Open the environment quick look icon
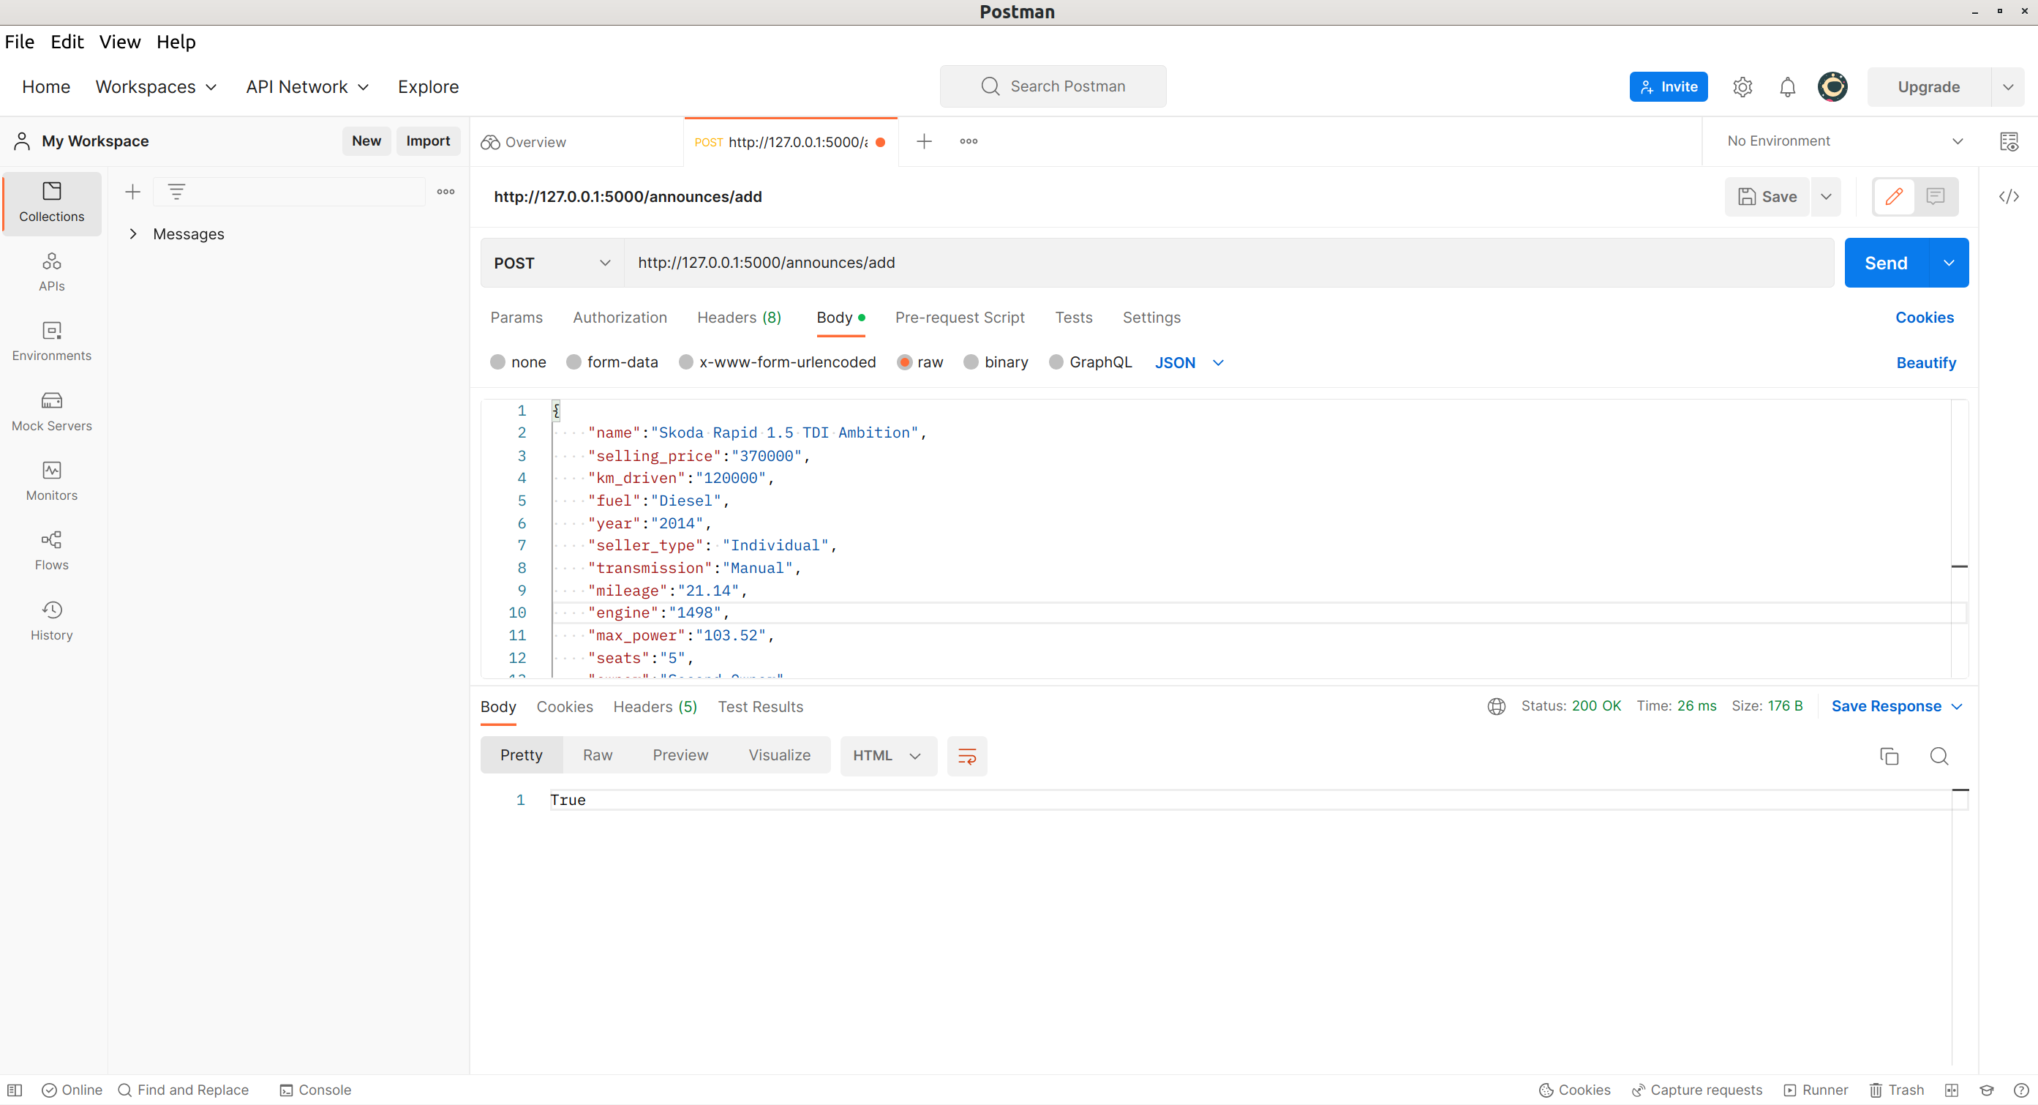Screen dimensions: 2038x1105 coord(2008,142)
